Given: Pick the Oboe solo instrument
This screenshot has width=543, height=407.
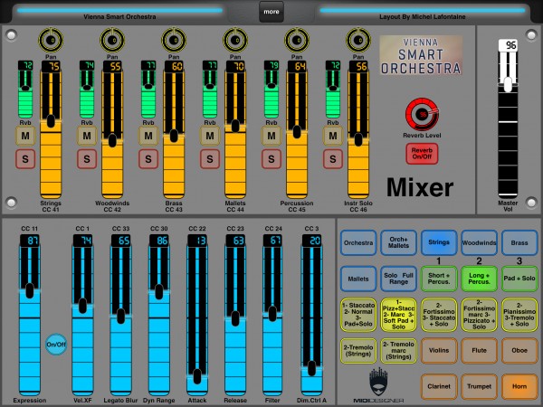Looking at the screenshot, I should [519, 351].
